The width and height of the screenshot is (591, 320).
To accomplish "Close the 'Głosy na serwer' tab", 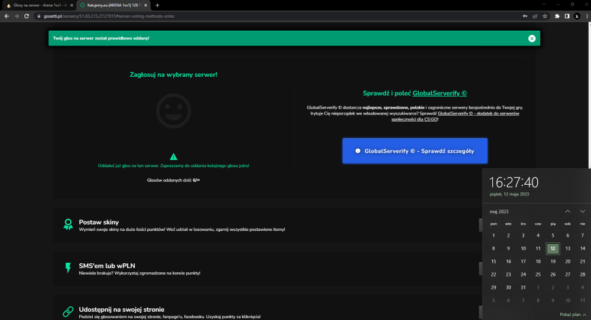I will [72, 5].
